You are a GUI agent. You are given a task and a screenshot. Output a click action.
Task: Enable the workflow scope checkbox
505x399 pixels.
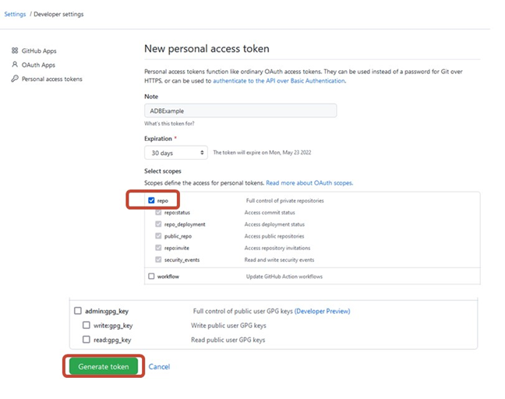151,277
